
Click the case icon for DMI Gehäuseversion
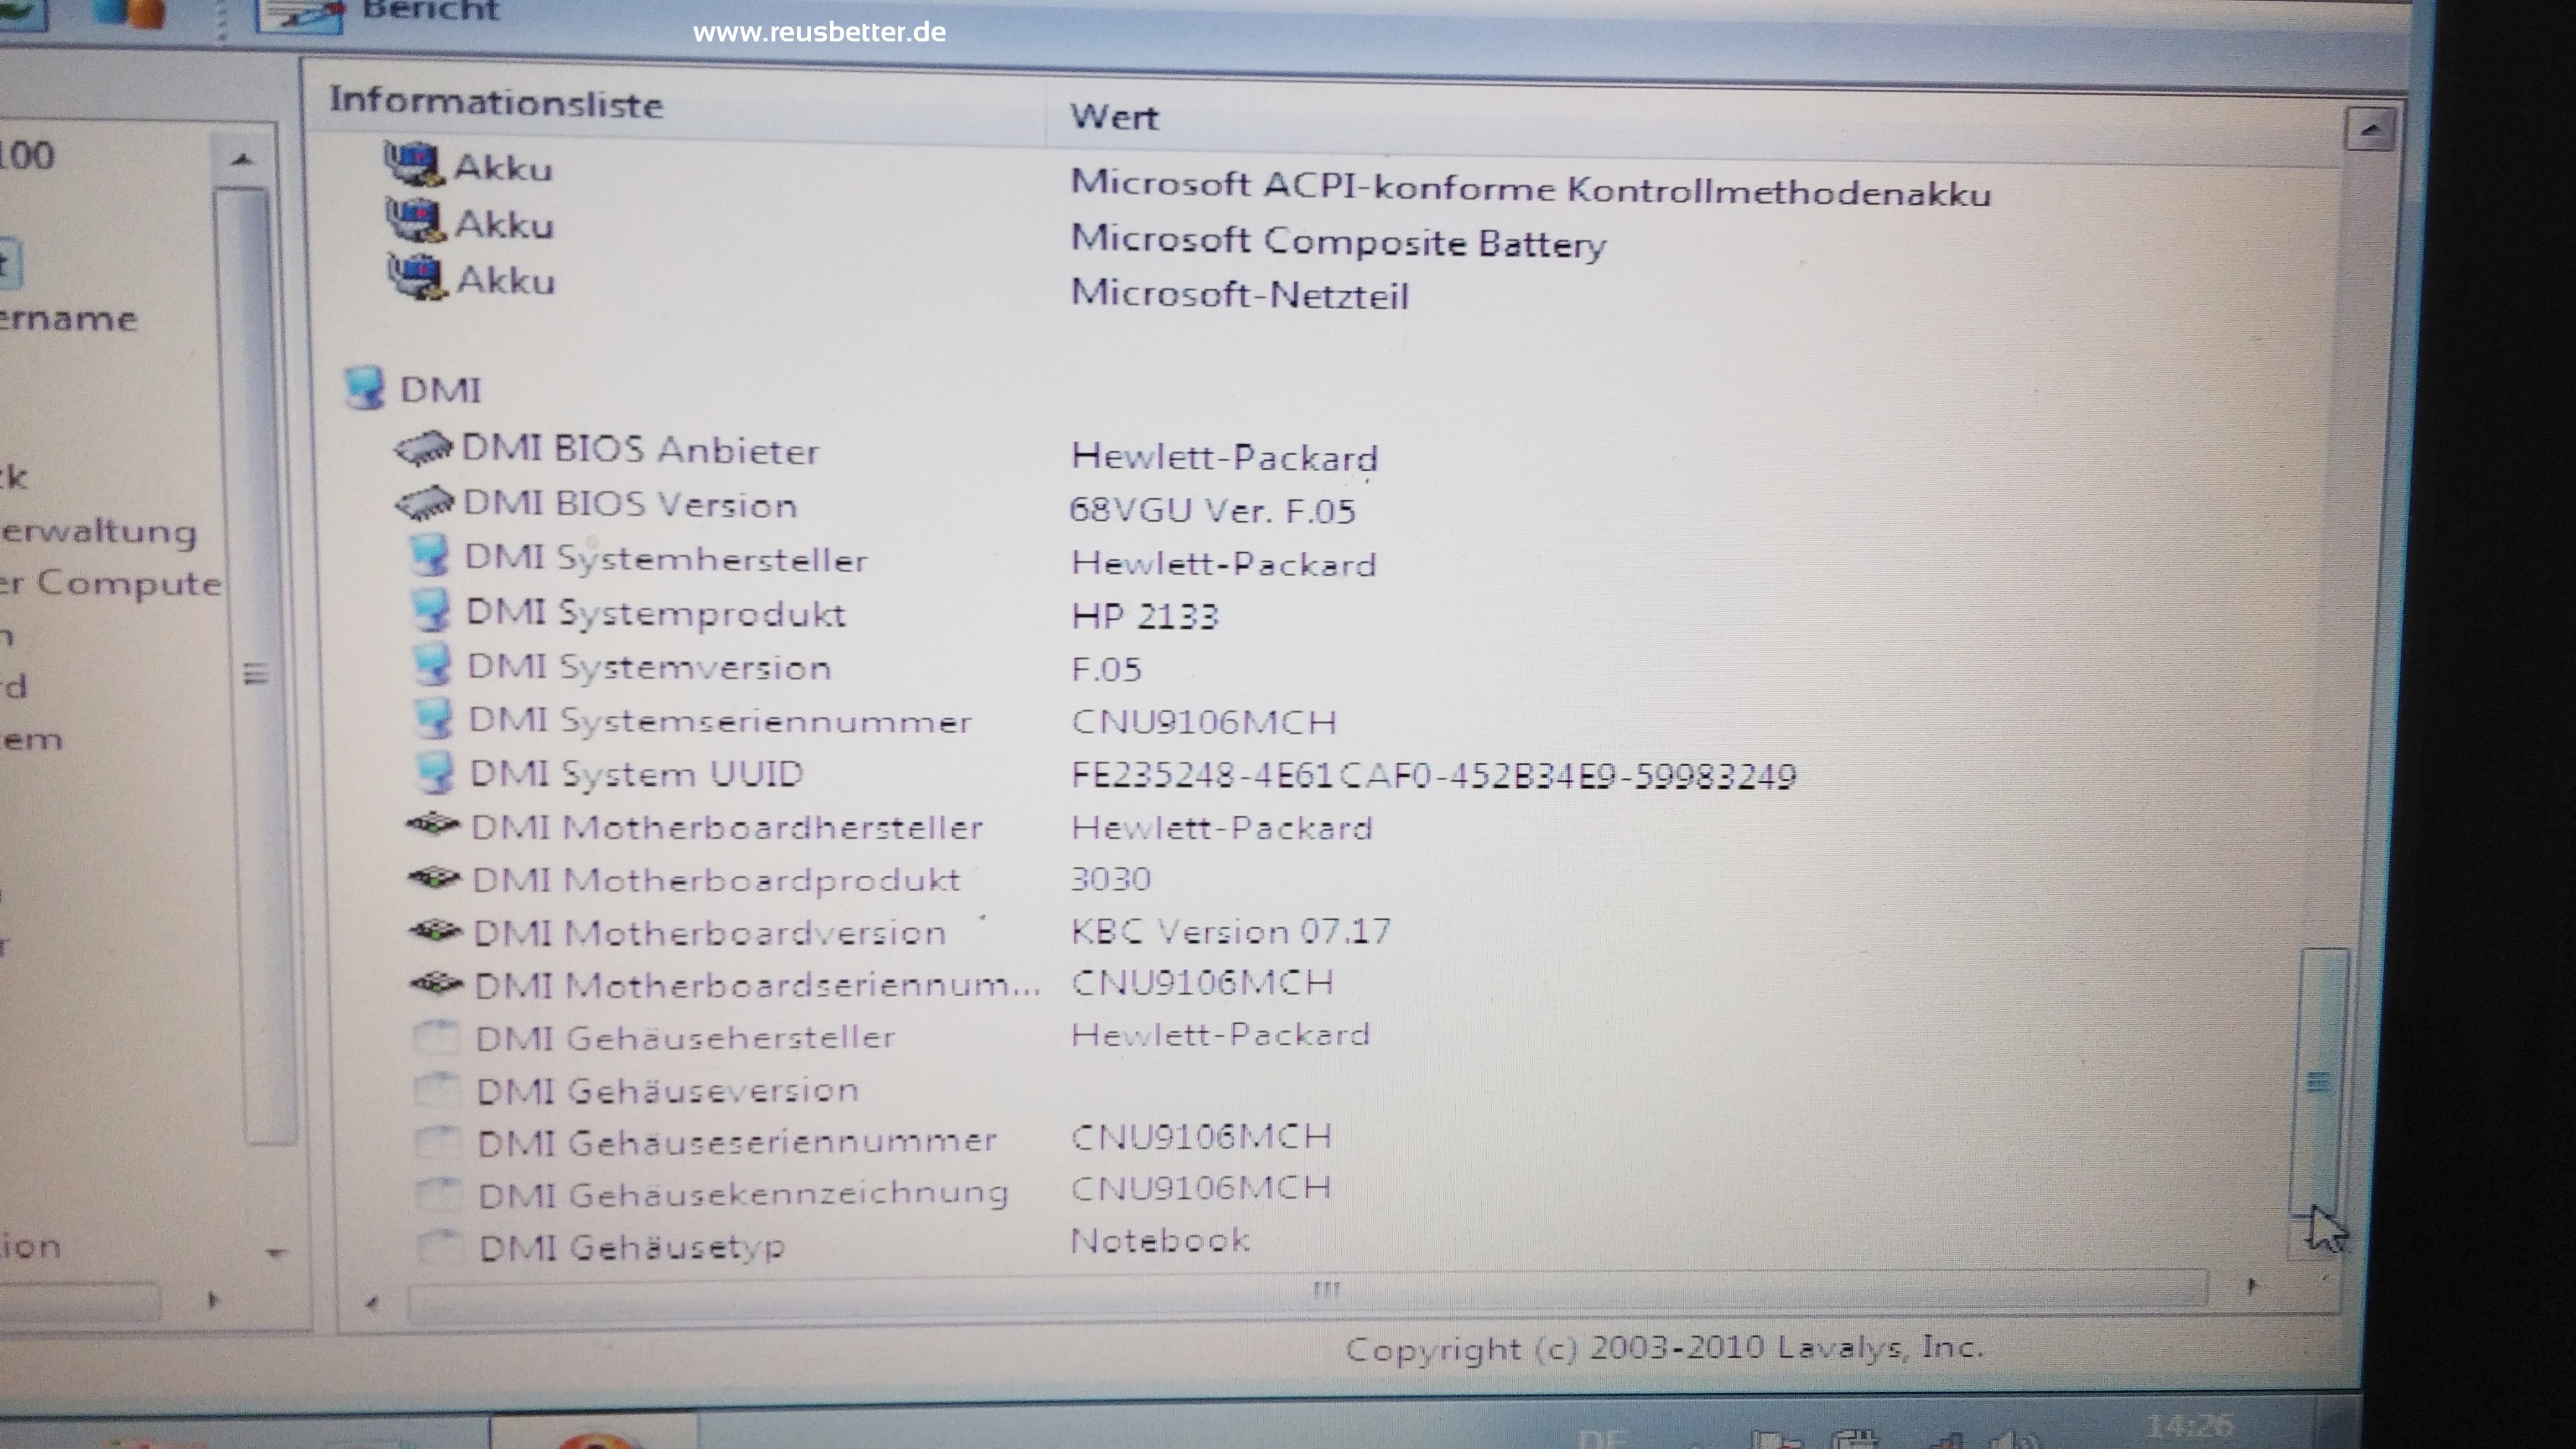[437, 1089]
